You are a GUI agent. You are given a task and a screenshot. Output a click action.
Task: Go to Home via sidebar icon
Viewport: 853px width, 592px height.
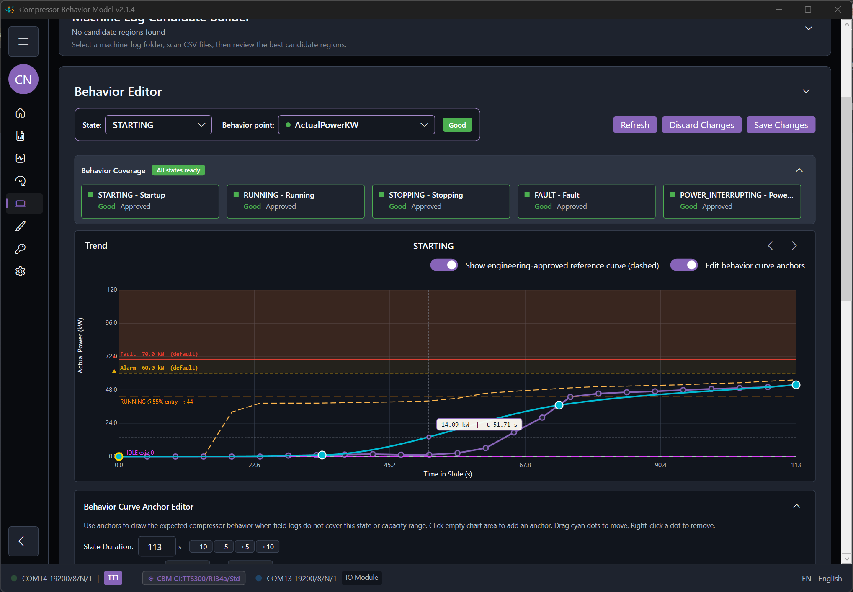point(20,113)
